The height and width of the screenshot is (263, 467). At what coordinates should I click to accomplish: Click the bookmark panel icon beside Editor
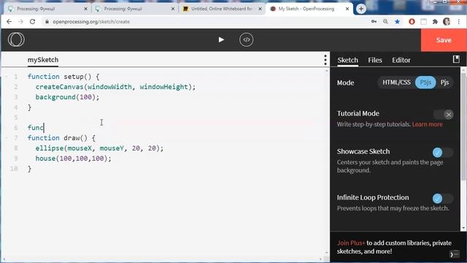pos(456,59)
